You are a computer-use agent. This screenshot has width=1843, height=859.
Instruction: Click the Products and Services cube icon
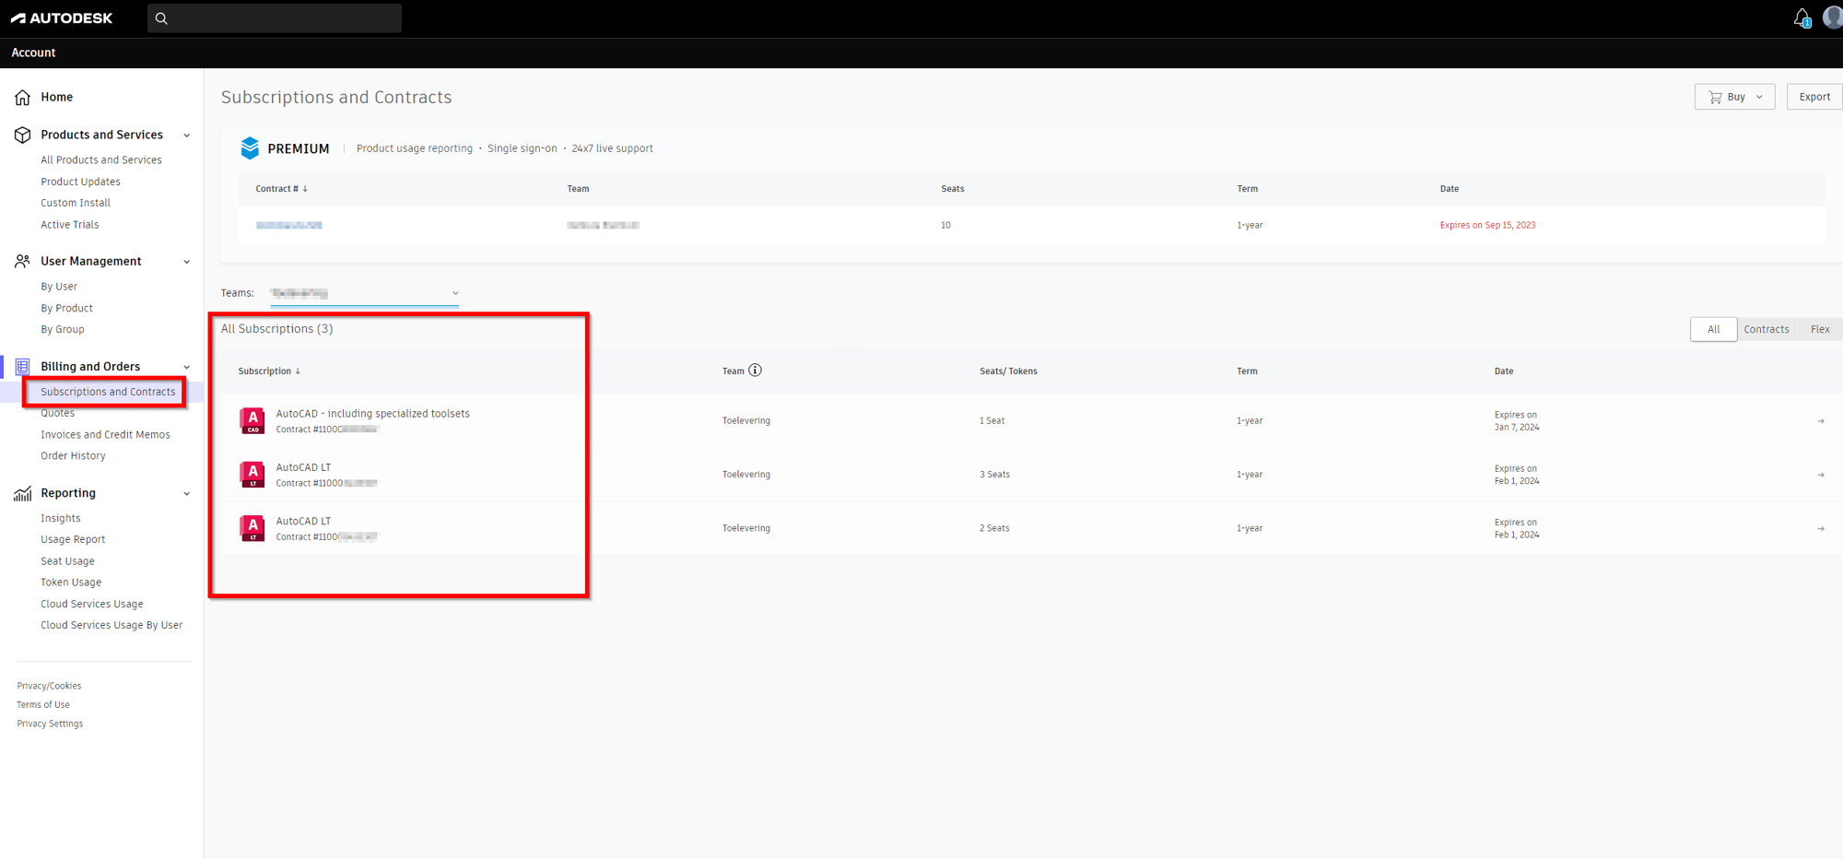tap(23, 135)
